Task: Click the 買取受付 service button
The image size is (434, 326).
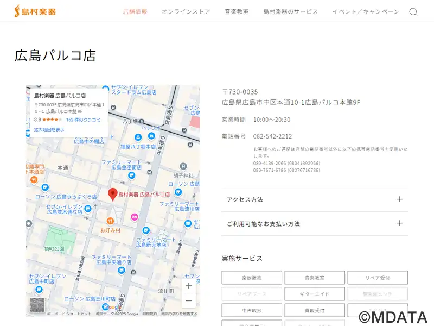Action: (315, 310)
